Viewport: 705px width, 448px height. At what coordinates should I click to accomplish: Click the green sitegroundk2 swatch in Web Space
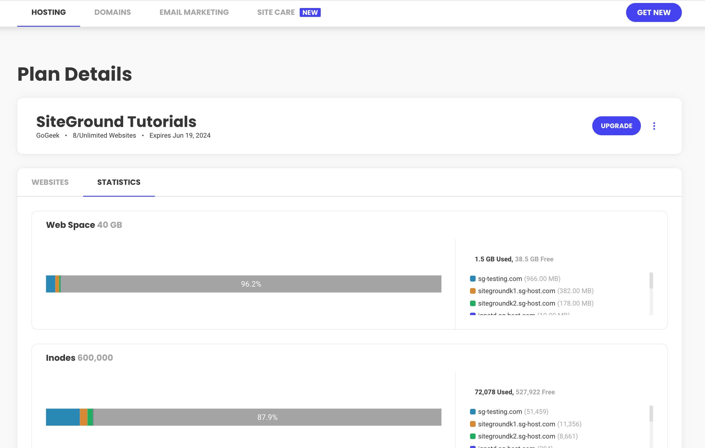coord(473,303)
